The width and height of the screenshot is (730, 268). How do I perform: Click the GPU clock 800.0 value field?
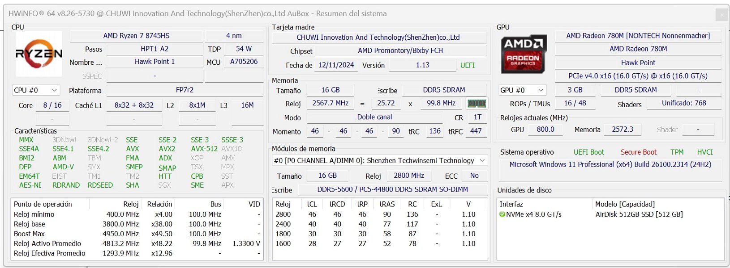[x=545, y=130]
